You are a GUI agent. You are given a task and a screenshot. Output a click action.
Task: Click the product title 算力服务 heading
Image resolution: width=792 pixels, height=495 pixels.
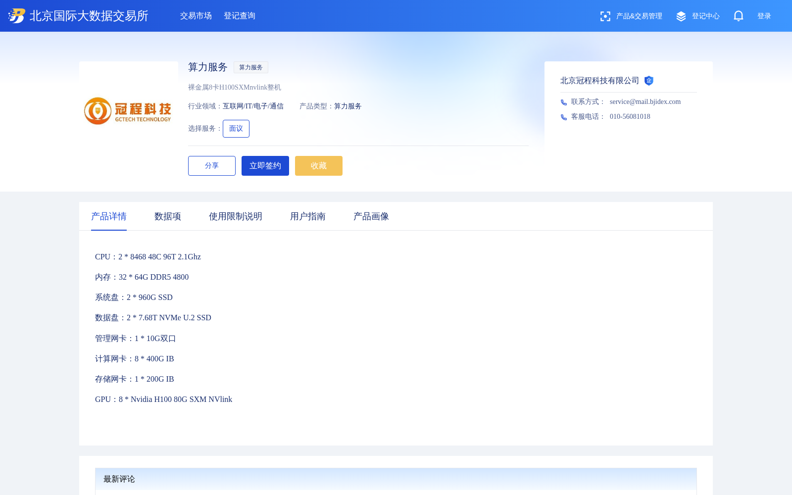tap(208, 67)
